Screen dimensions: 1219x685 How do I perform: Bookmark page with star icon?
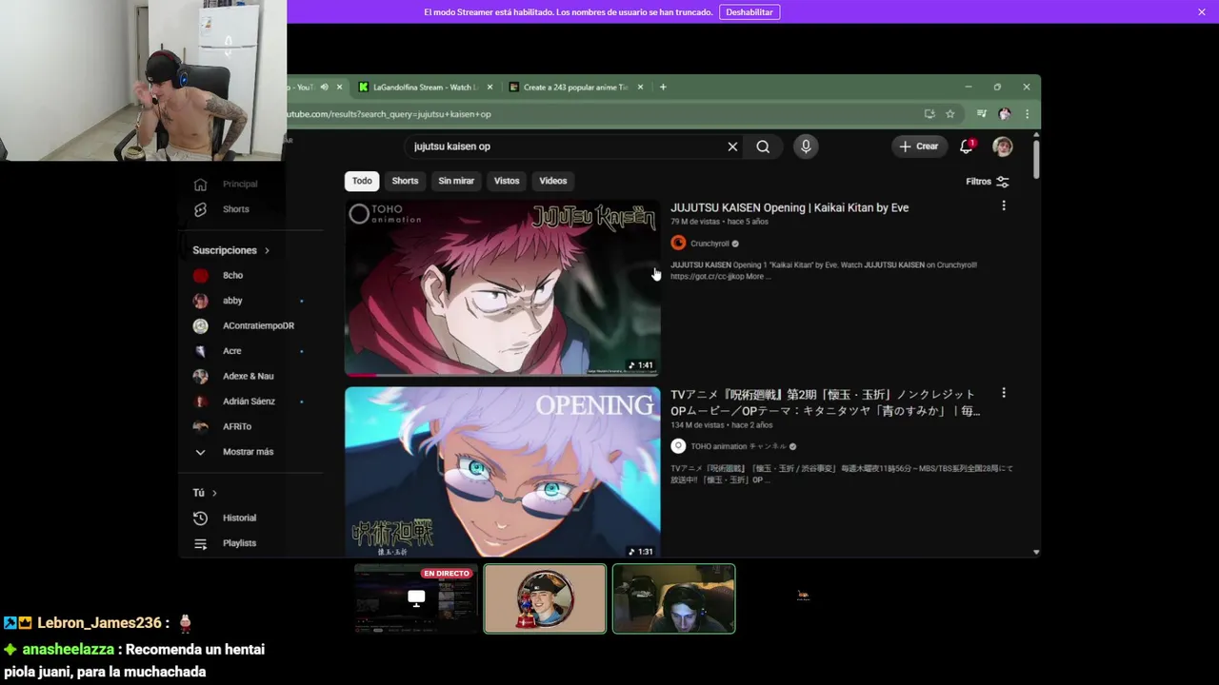[950, 114]
